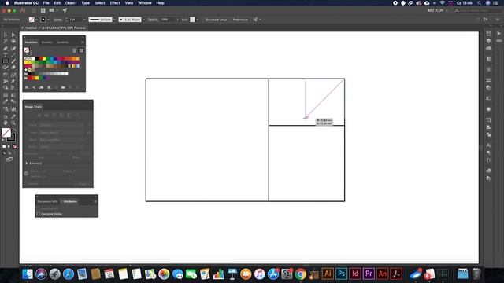Viewport: 504px width, 283px height.
Task: Switch to the Brushes tab
Action: [x=47, y=42]
